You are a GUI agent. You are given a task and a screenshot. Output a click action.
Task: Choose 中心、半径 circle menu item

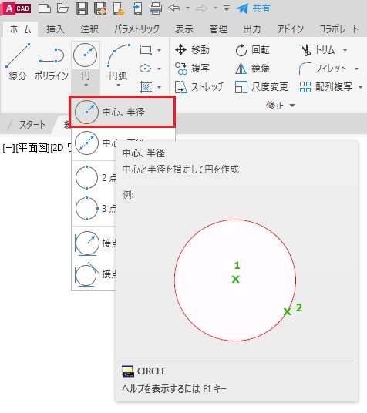[x=123, y=112]
